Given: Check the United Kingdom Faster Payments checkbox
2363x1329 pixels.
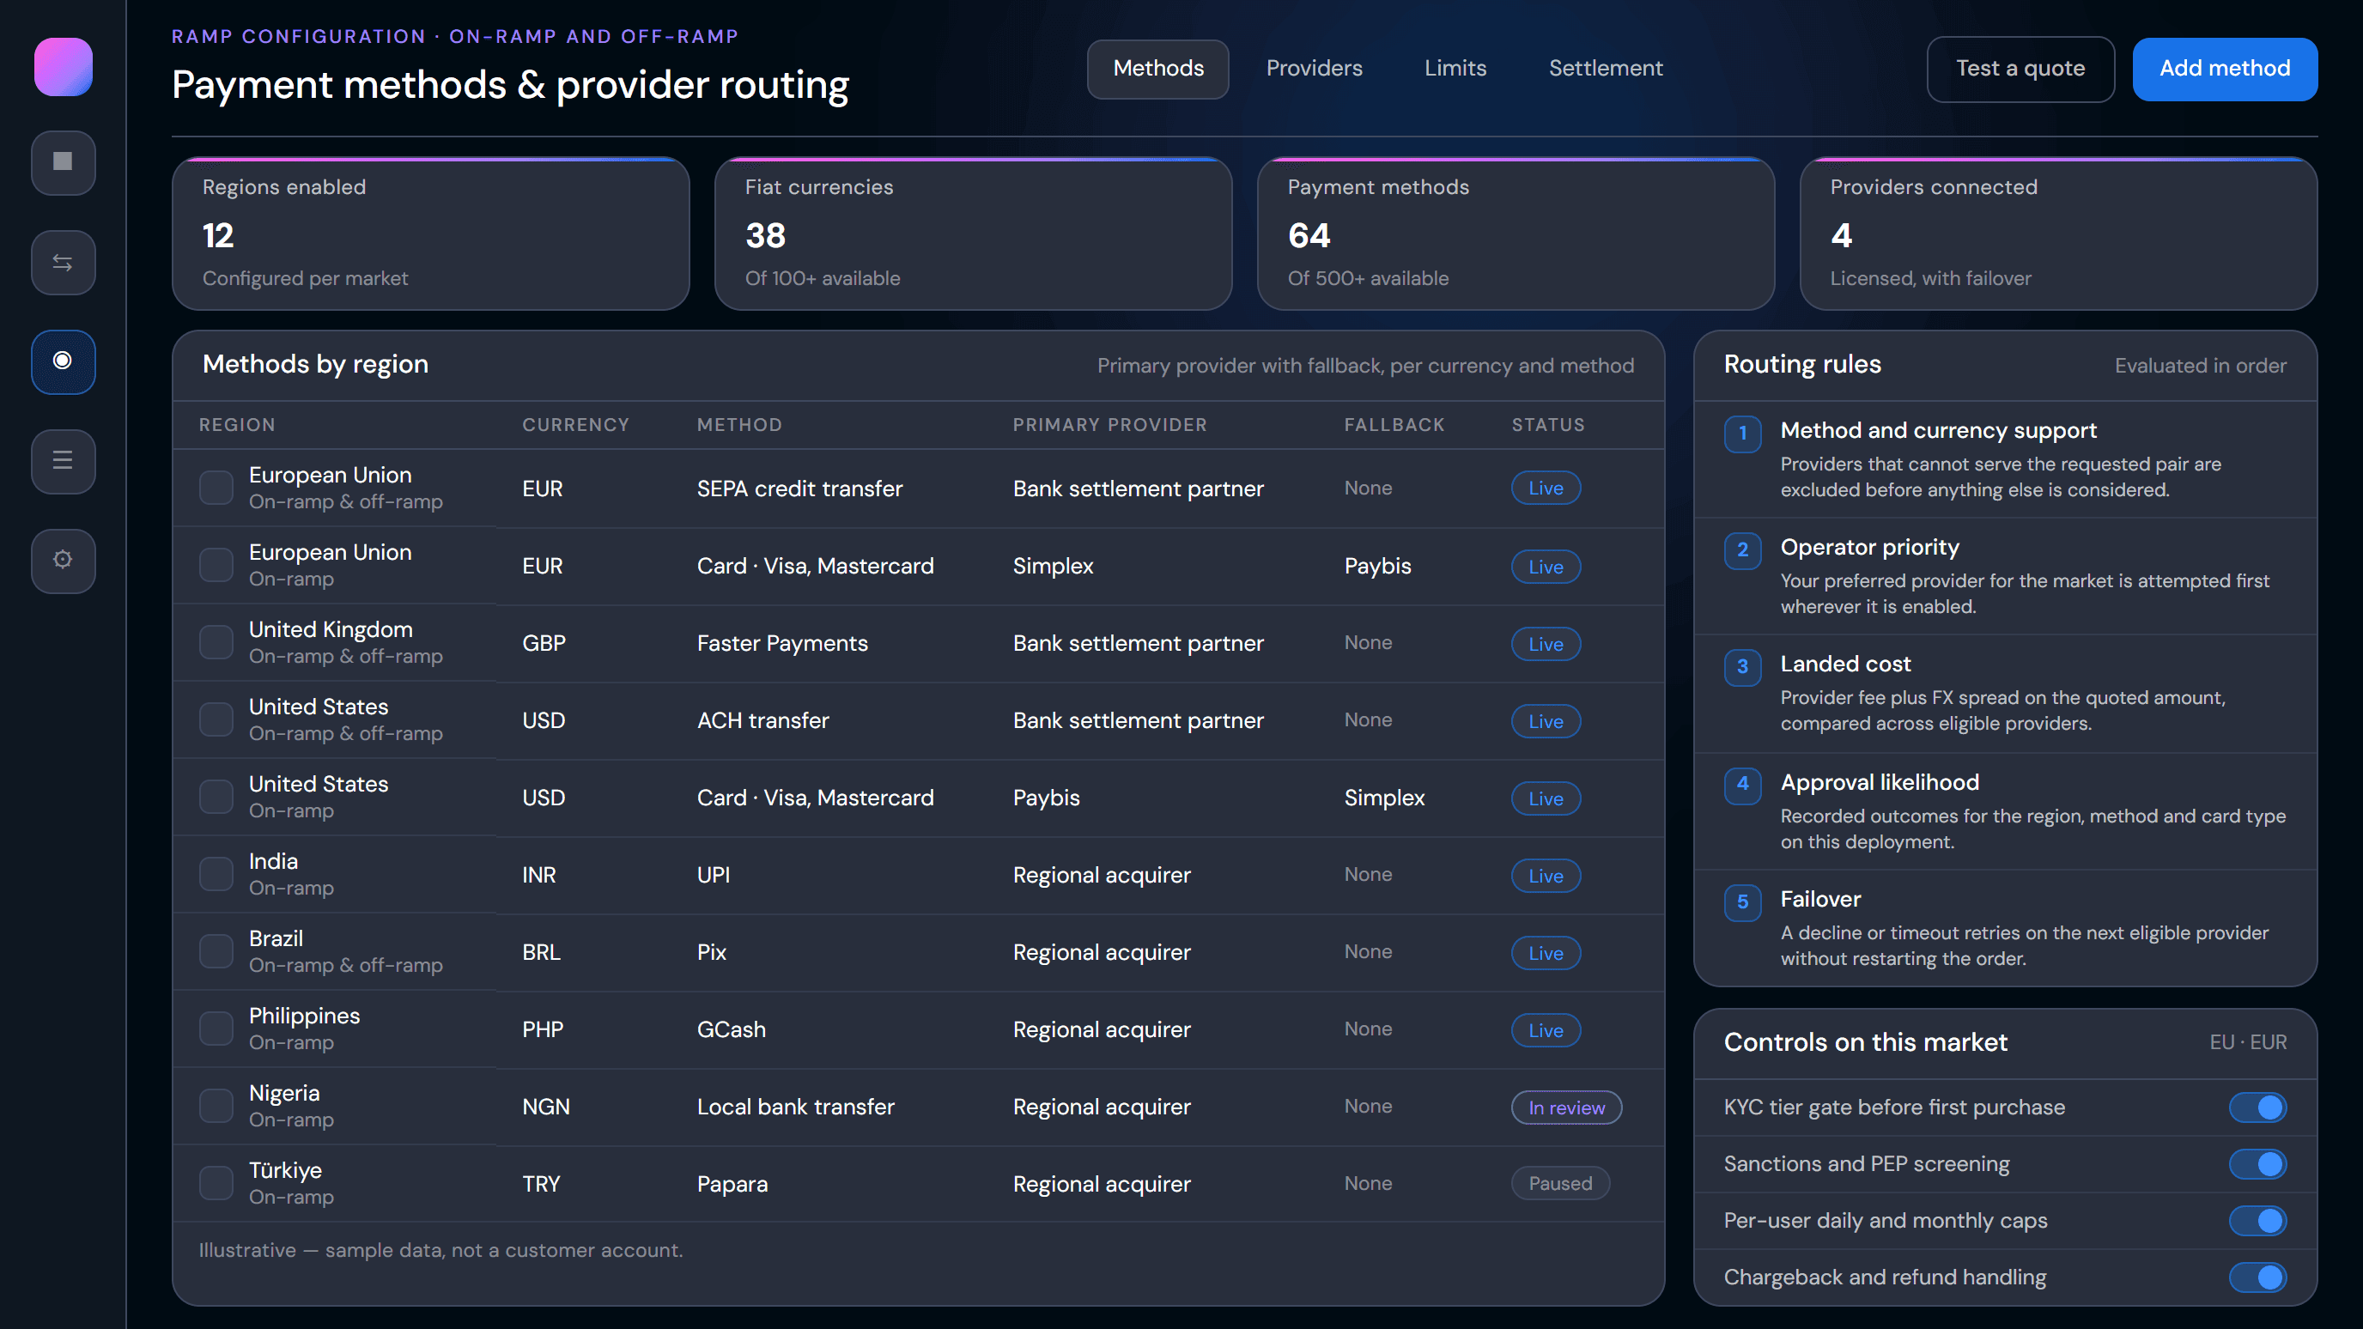Looking at the screenshot, I should tap(216, 642).
